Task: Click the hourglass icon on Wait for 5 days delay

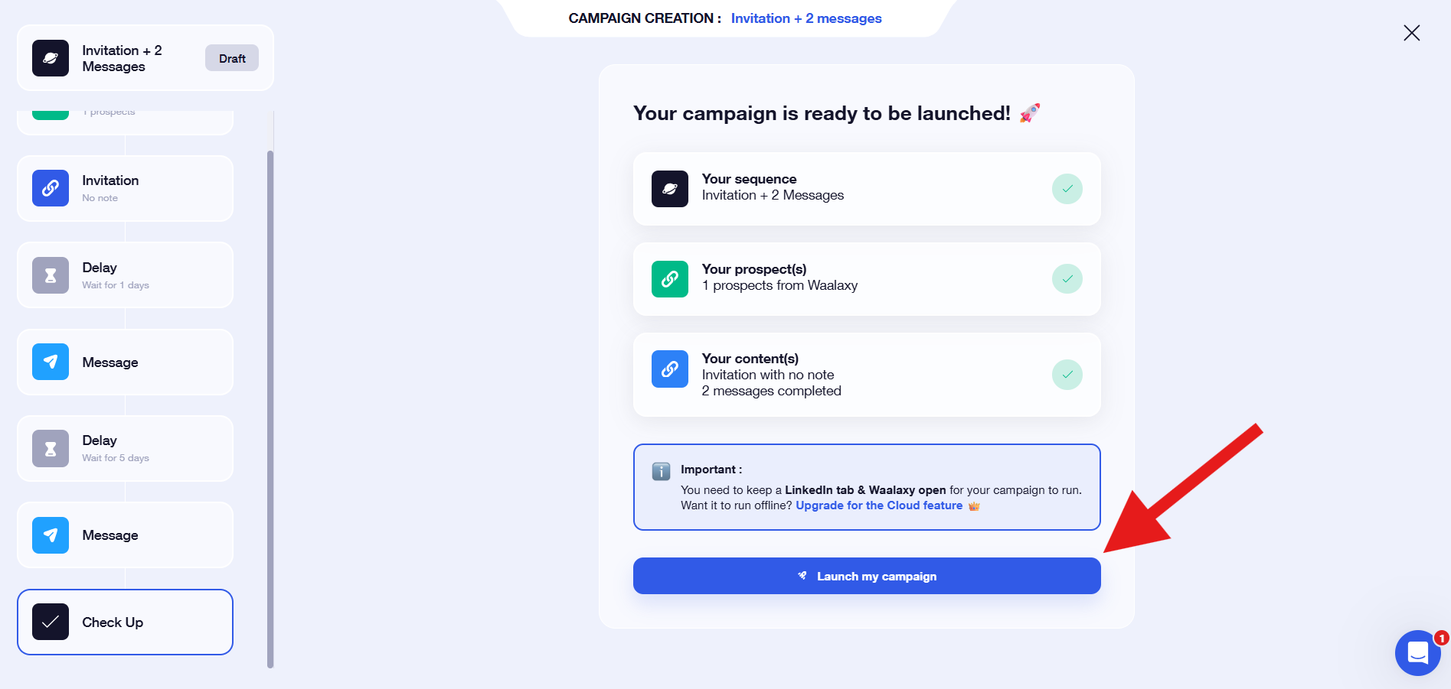Action: pyautogui.click(x=50, y=448)
